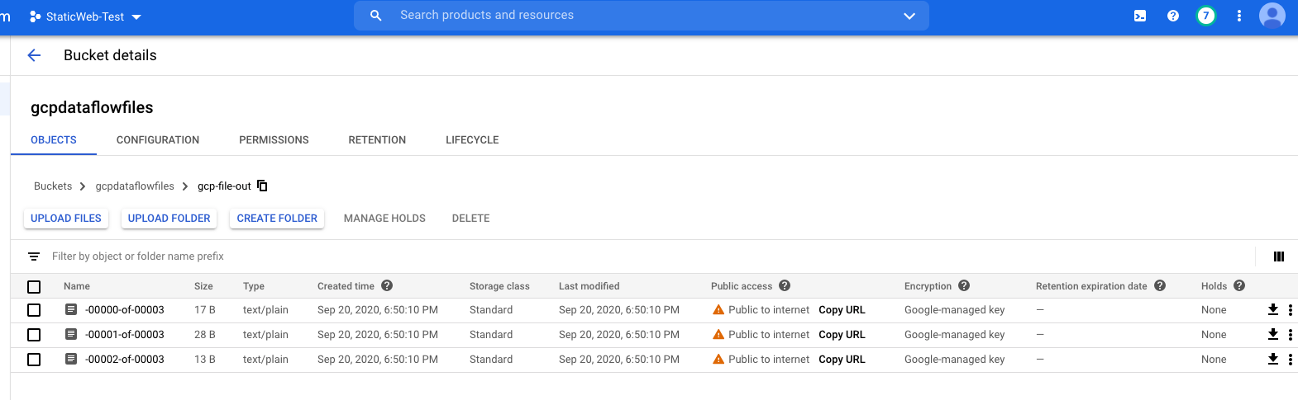Toggle the select-all objects checkbox
The height and width of the screenshot is (400, 1298).
pyautogui.click(x=34, y=287)
